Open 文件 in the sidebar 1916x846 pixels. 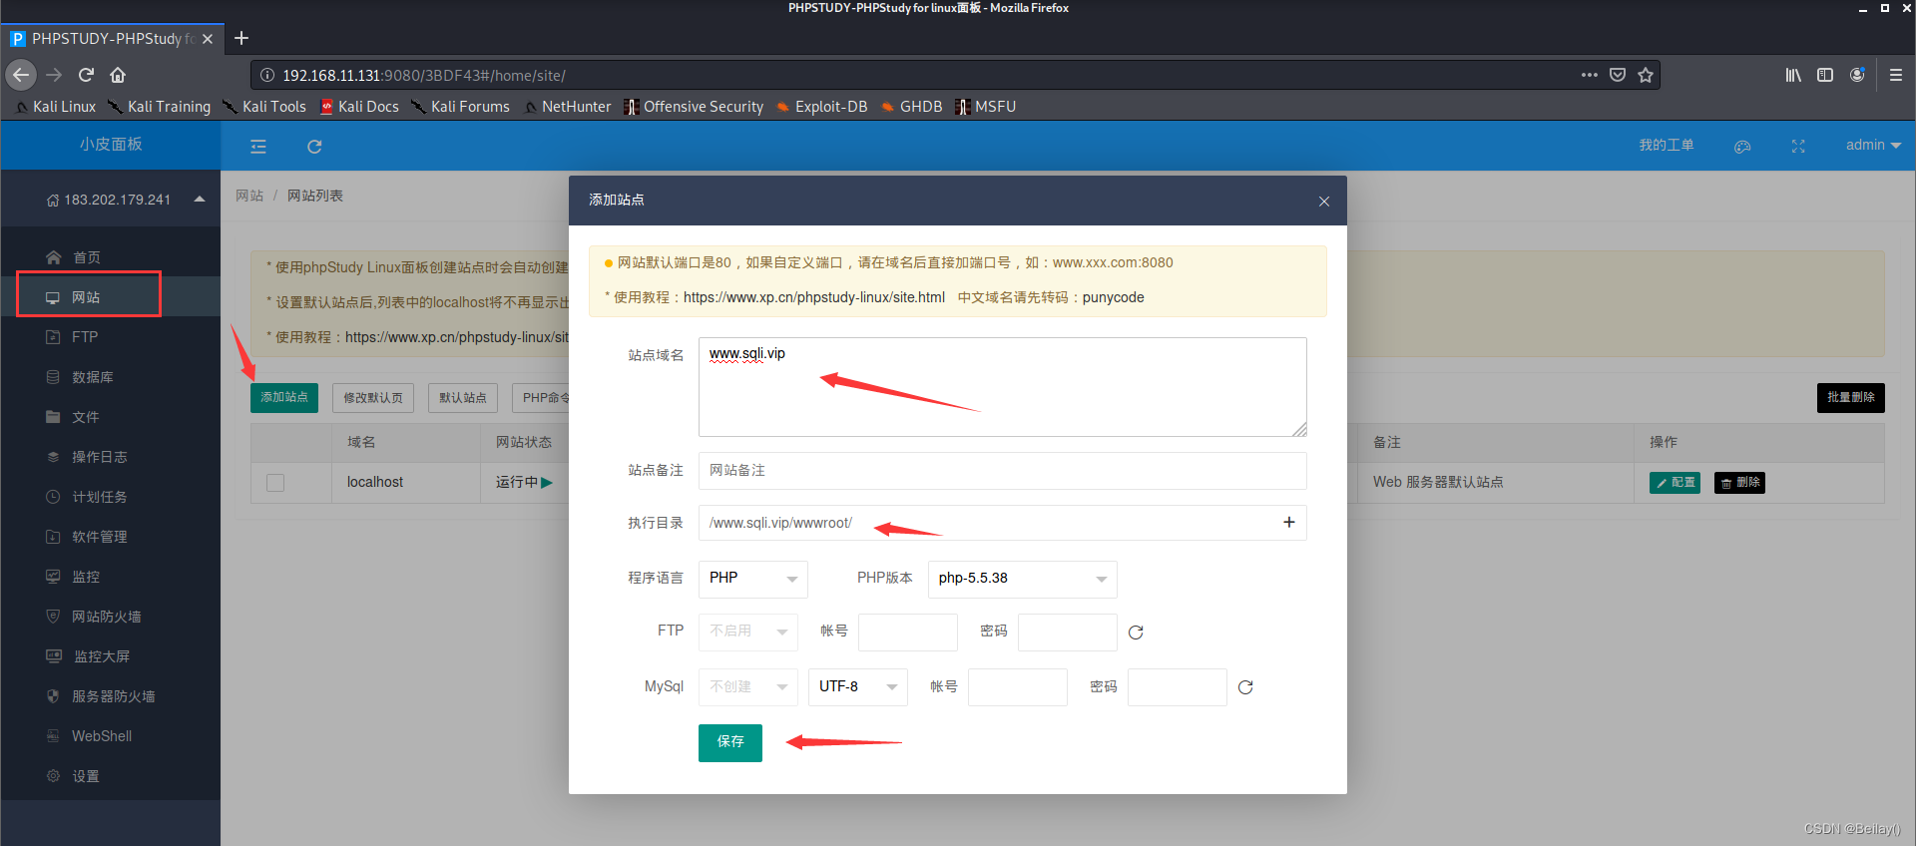110,417
